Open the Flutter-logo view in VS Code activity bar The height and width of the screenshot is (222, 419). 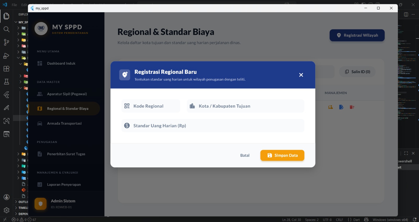coord(6,95)
